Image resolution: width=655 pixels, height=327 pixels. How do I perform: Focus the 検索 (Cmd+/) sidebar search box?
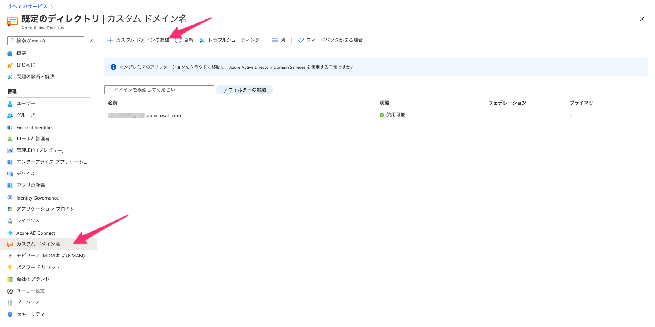[x=46, y=41]
